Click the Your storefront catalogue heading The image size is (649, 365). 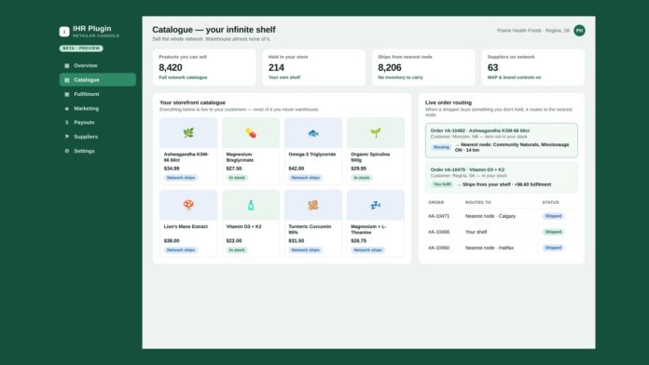pyautogui.click(x=192, y=102)
